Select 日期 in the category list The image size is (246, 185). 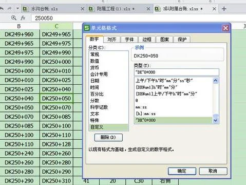[x=108, y=81]
